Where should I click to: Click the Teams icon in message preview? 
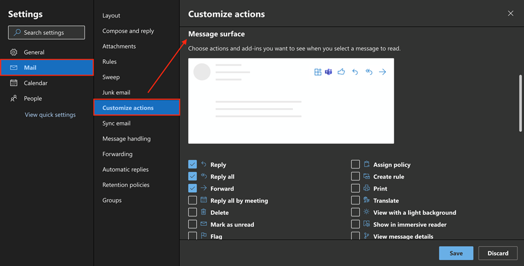click(x=328, y=72)
